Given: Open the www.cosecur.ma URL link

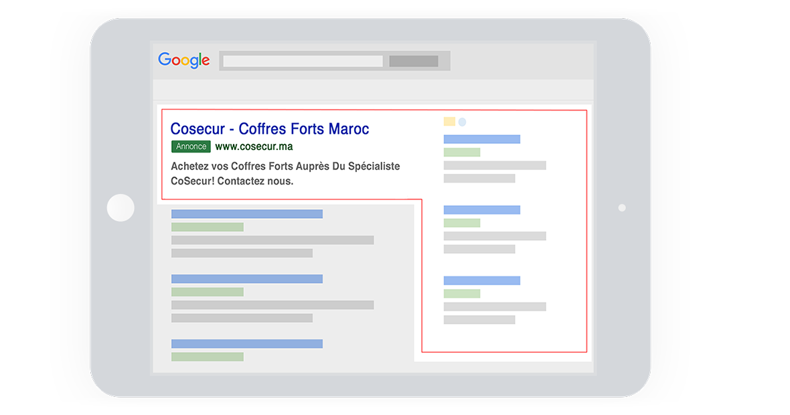Looking at the screenshot, I should click(x=254, y=147).
